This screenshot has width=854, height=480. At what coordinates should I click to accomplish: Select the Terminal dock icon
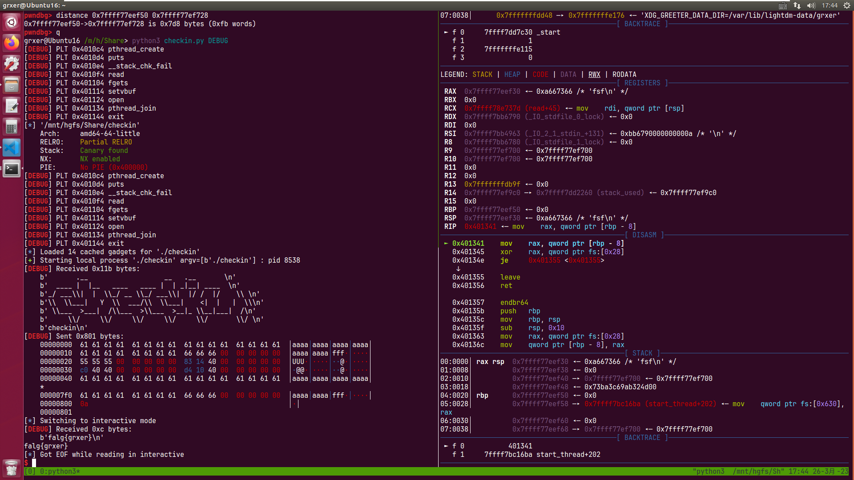click(12, 168)
